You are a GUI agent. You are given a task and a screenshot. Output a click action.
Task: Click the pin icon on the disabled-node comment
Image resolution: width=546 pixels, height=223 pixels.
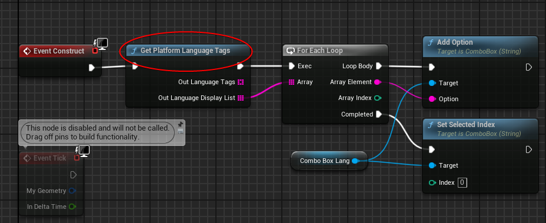click(180, 124)
